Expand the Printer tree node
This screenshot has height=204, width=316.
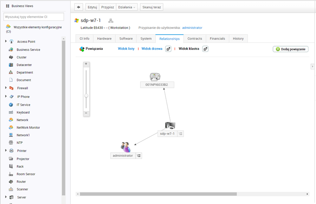click(x=6, y=151)
